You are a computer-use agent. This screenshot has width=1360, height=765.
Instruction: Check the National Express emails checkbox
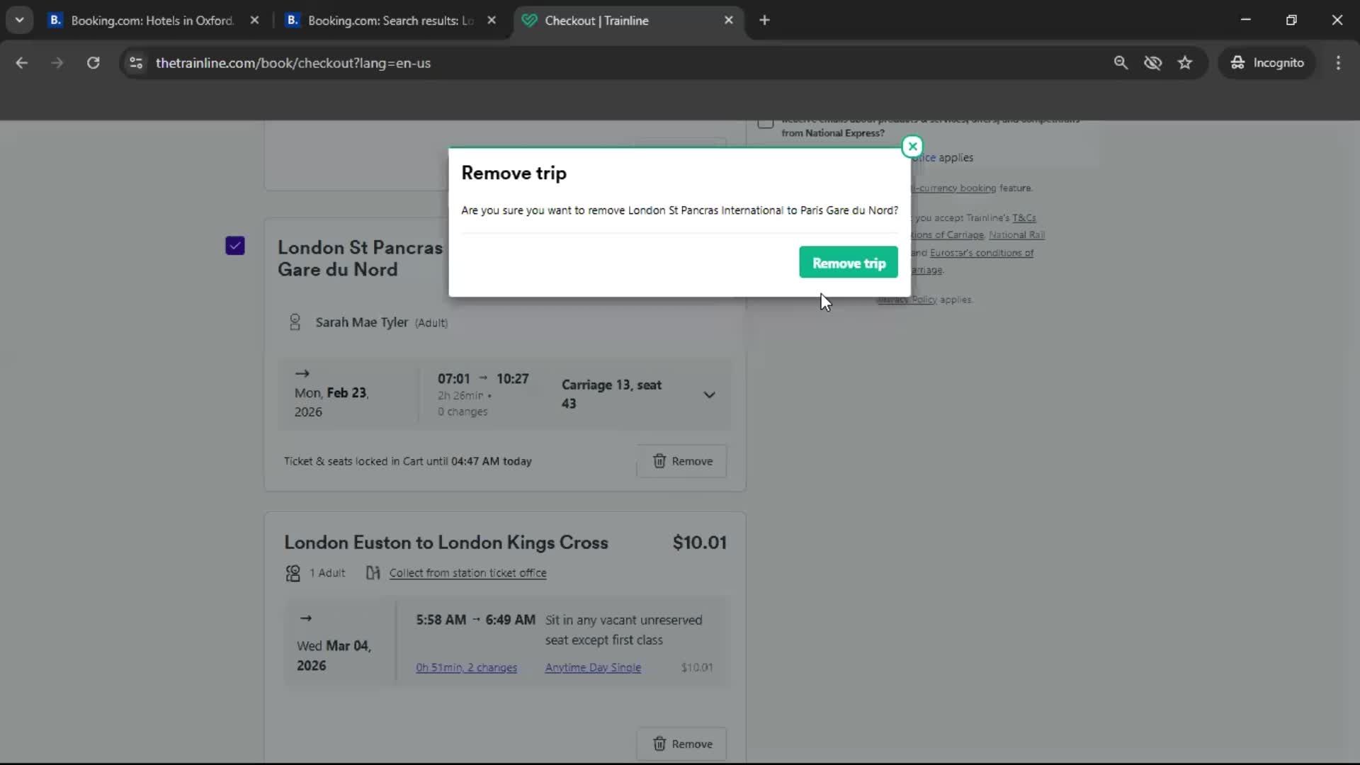(765, 123)
